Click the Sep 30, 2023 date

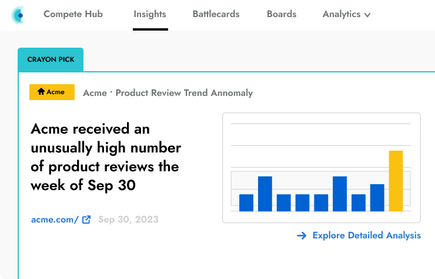pos(128,220)
